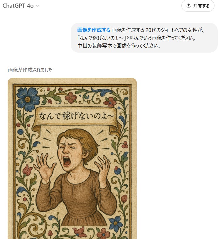Click the red tulip on left border
The image size is (218, 239).
click(27, 169)
